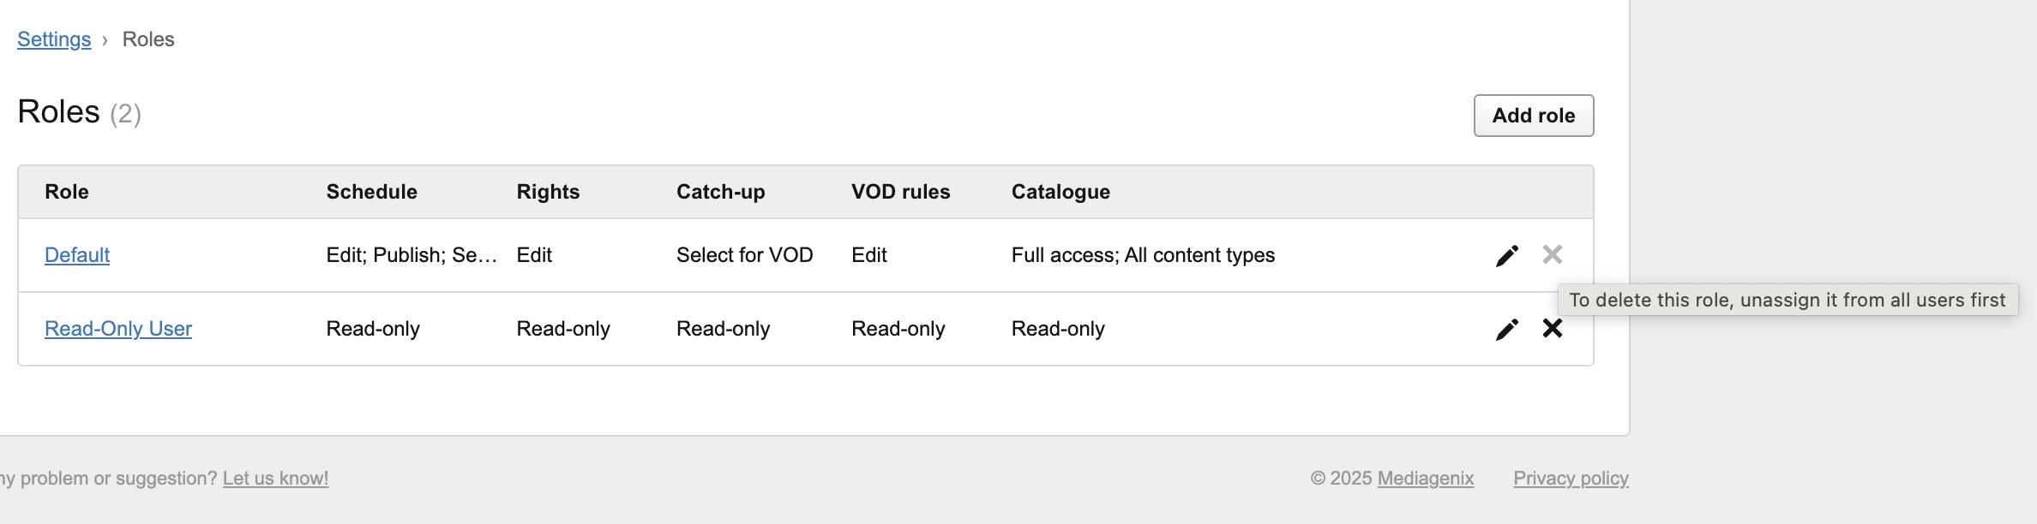Click the Schedule column header

(x=371, y=192)
